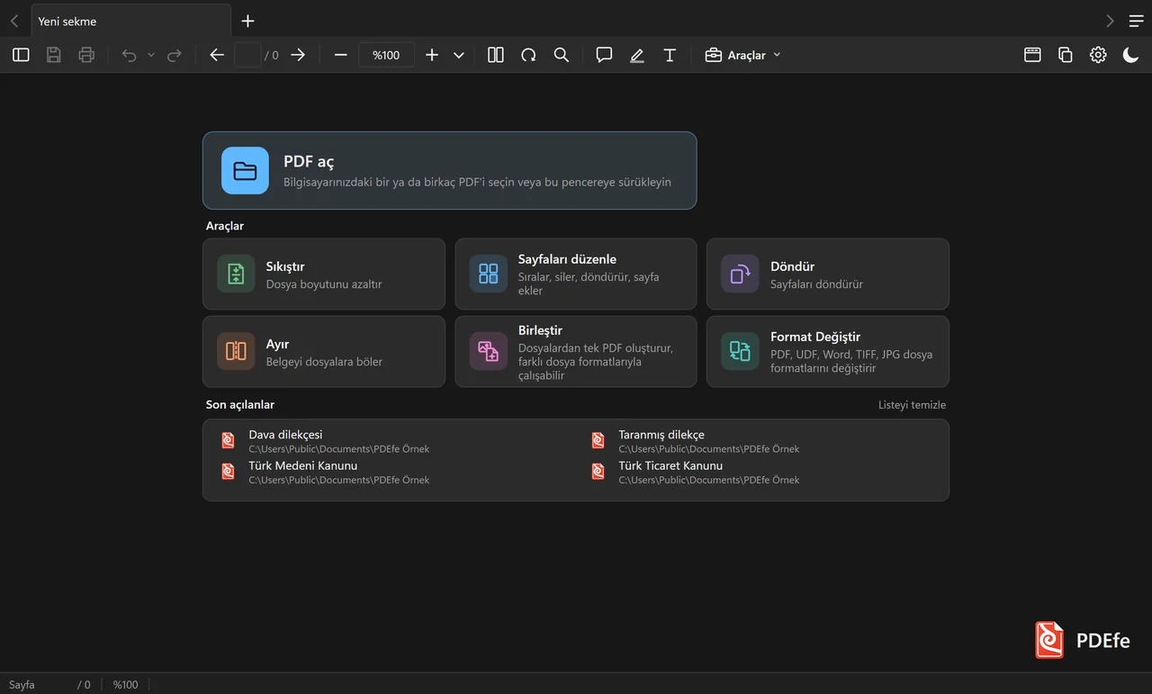Go to next page arrow

[x=298, y=55]
